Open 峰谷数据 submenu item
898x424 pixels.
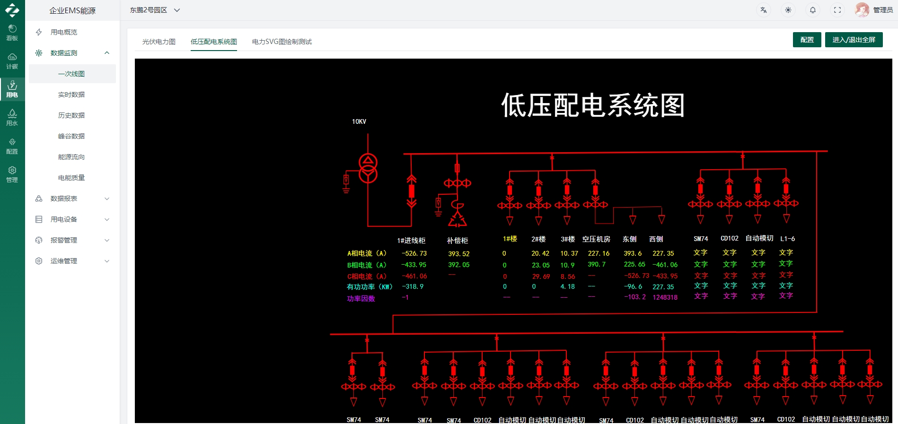(x=72, y=136)
